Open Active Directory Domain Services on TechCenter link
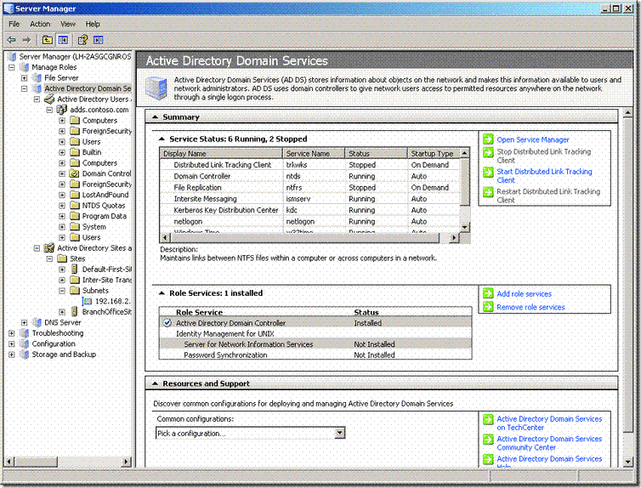 click(x=549, y=423)
